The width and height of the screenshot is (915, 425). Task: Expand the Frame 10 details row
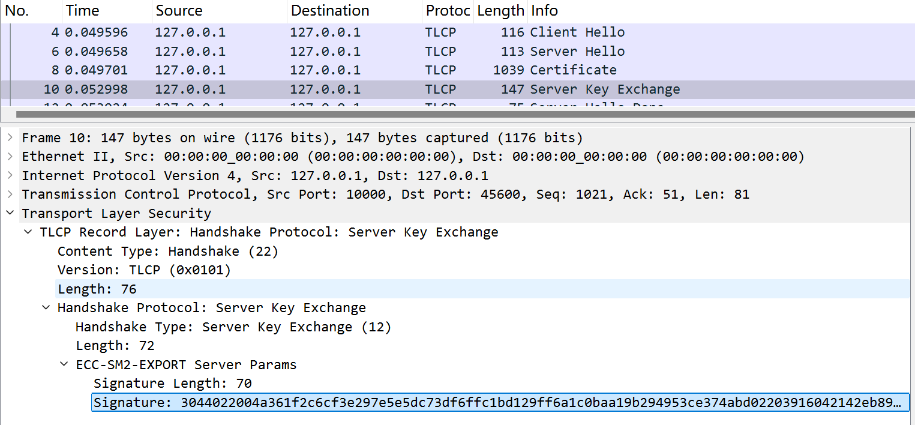(10, 138)
